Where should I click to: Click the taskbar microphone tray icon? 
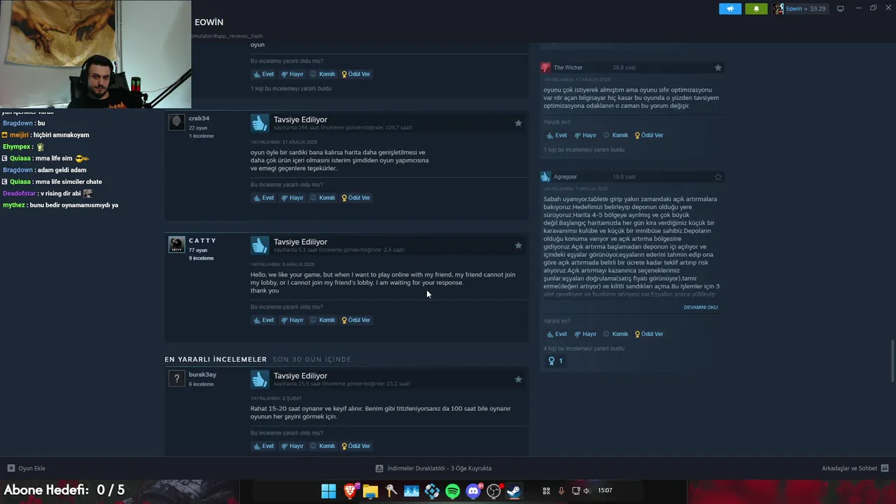561,491
